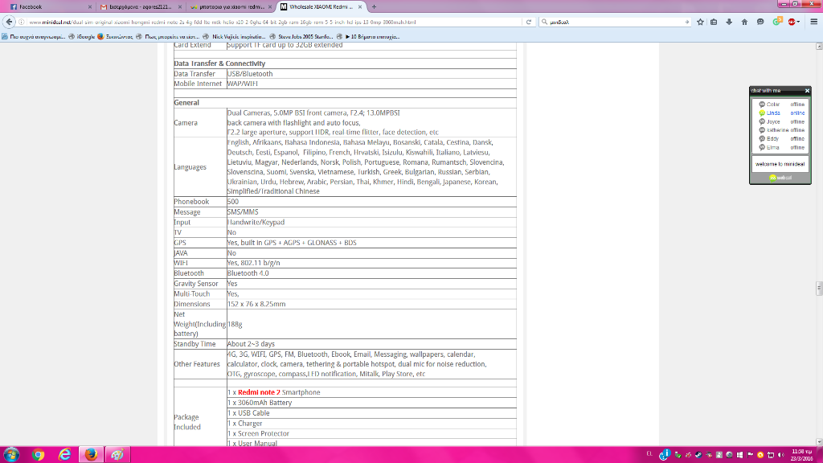This screenshot has height=463, width=823.
Task: Chat with Linda who is online
Action: click(781, 113)
